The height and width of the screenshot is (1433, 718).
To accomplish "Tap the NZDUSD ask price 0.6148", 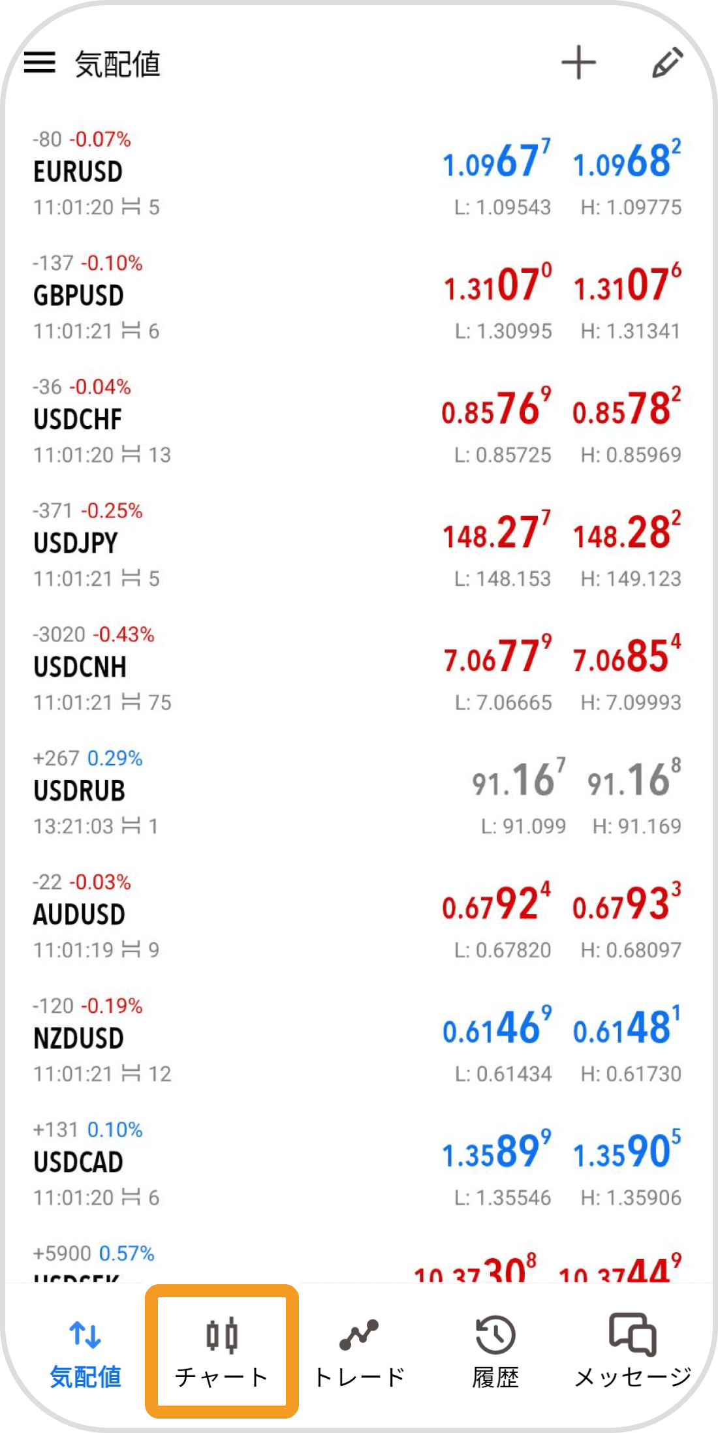I will (627, 1027).
